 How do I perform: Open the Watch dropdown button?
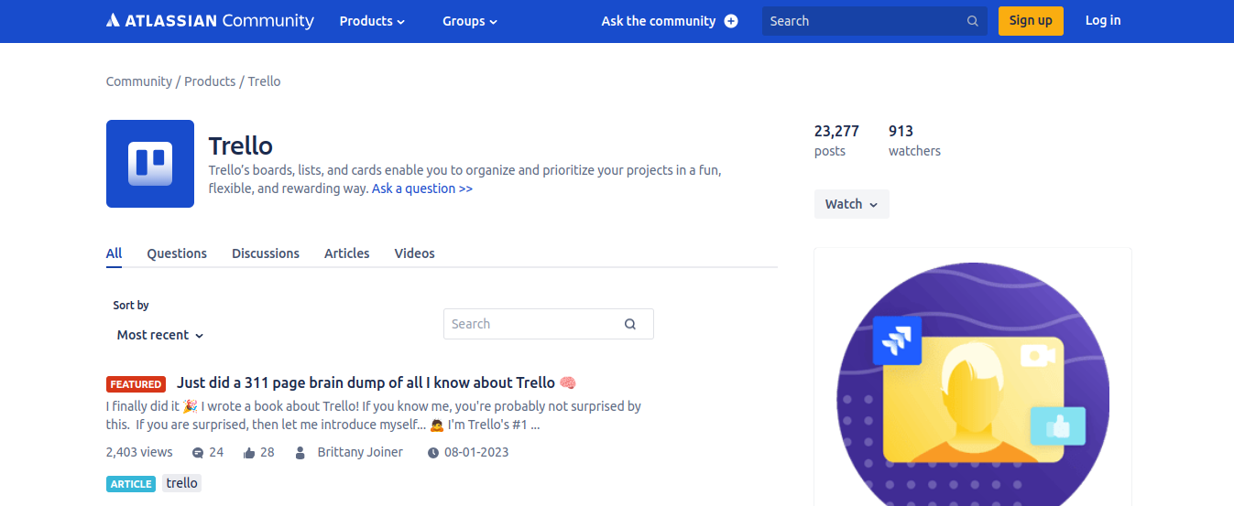pos(852,204)
